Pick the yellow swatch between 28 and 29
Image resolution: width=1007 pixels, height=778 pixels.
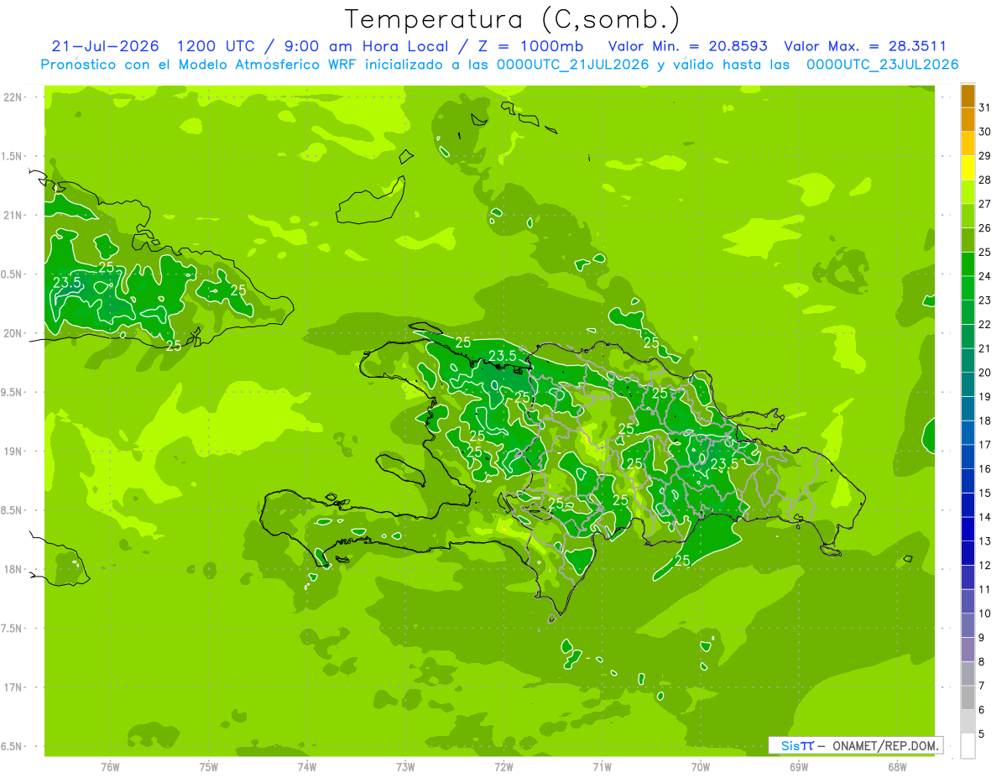[x=968, y=168]
